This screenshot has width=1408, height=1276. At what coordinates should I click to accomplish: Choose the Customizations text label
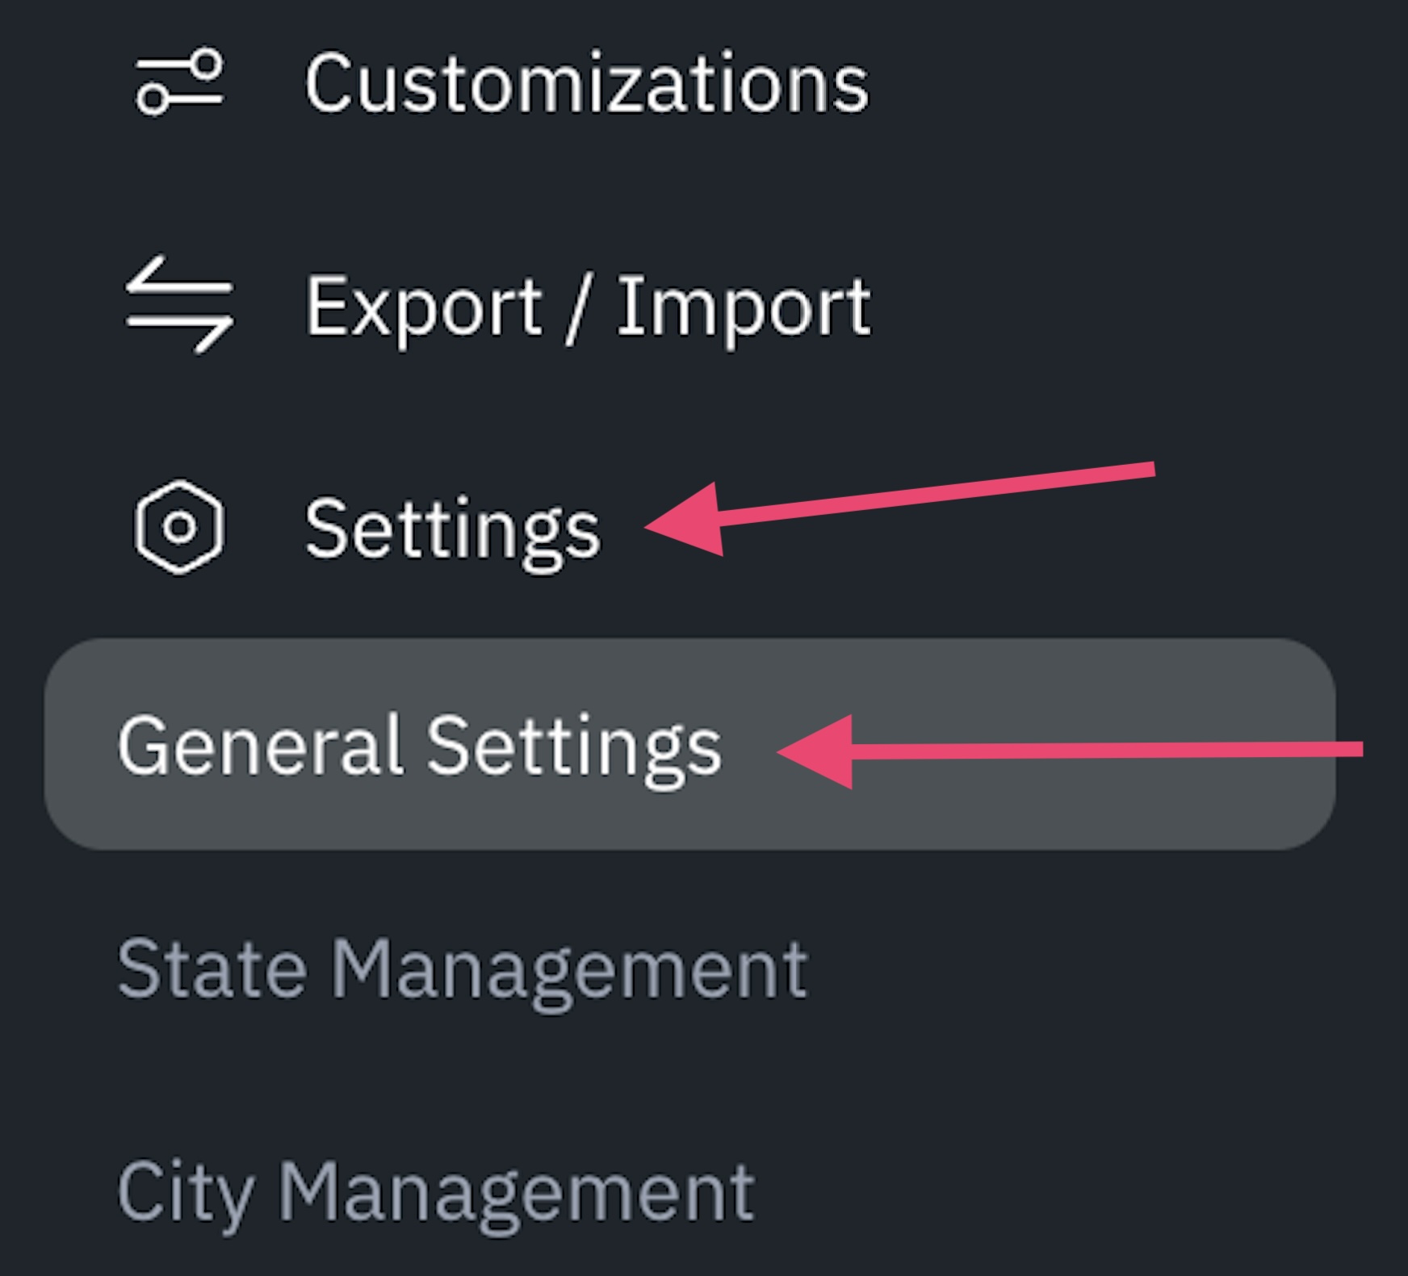[x=586, y=83]
